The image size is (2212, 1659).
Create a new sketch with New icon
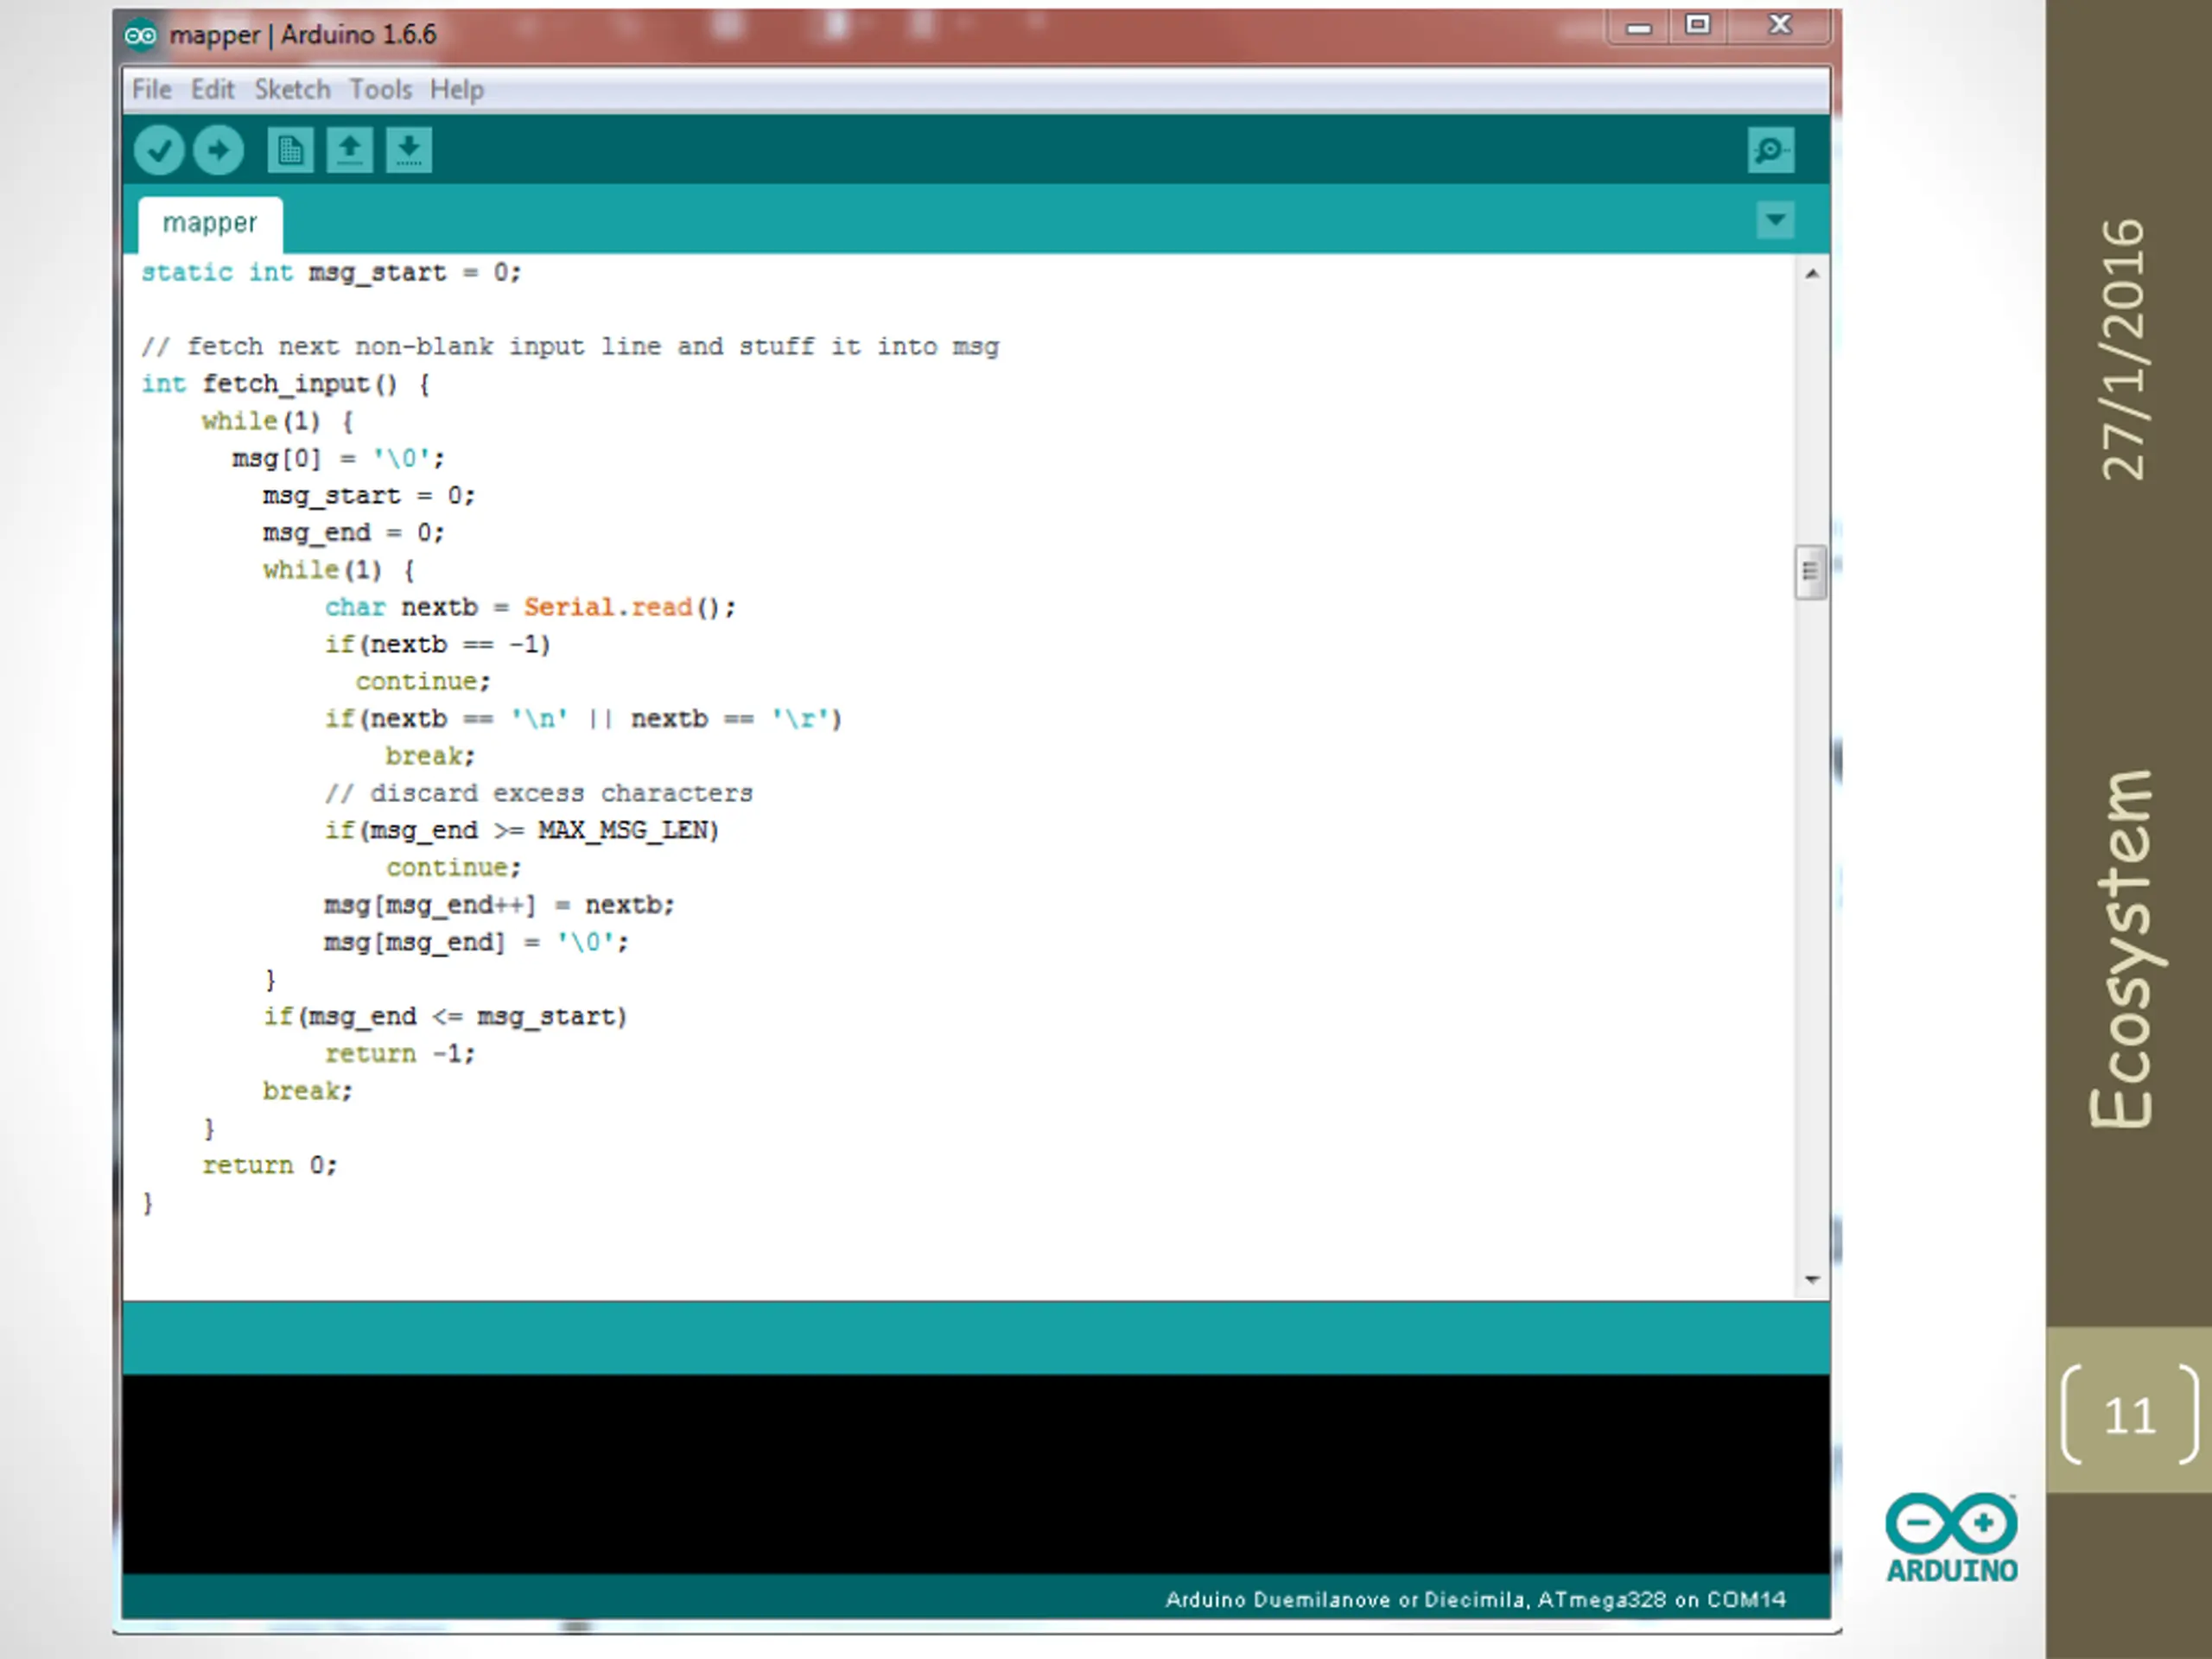[290, 151]
